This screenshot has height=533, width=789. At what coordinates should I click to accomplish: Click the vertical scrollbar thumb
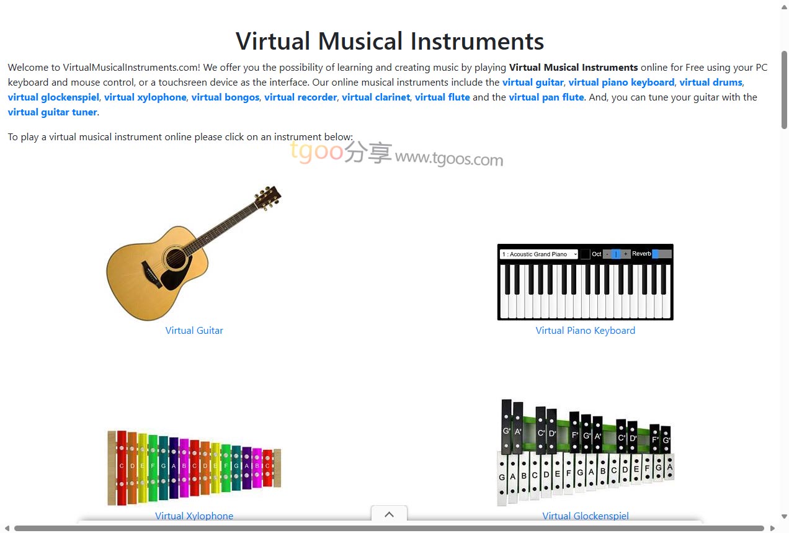(784, 90)
